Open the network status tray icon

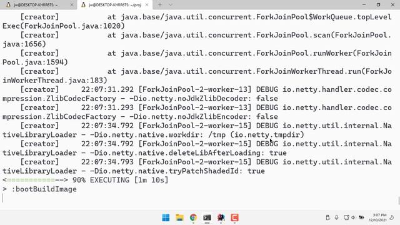pyautogui.click(x=346, y=217)
